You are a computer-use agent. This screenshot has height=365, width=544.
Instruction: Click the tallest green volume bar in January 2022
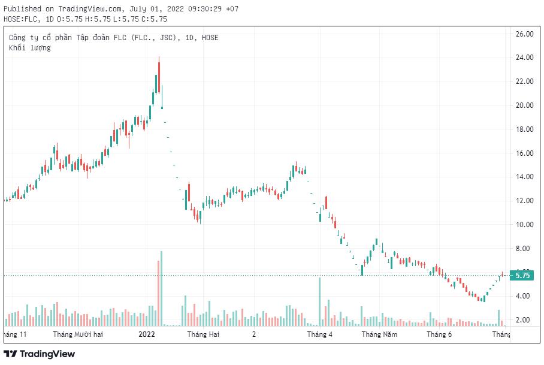tap(162, 288)
